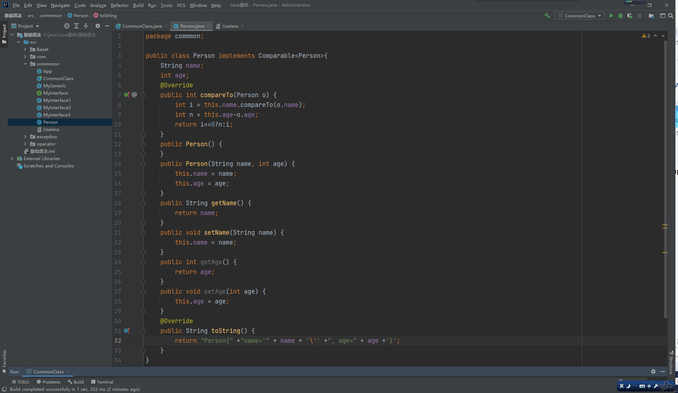Open the File menu
The image size is (678, 393).
(x=16, y=5)
